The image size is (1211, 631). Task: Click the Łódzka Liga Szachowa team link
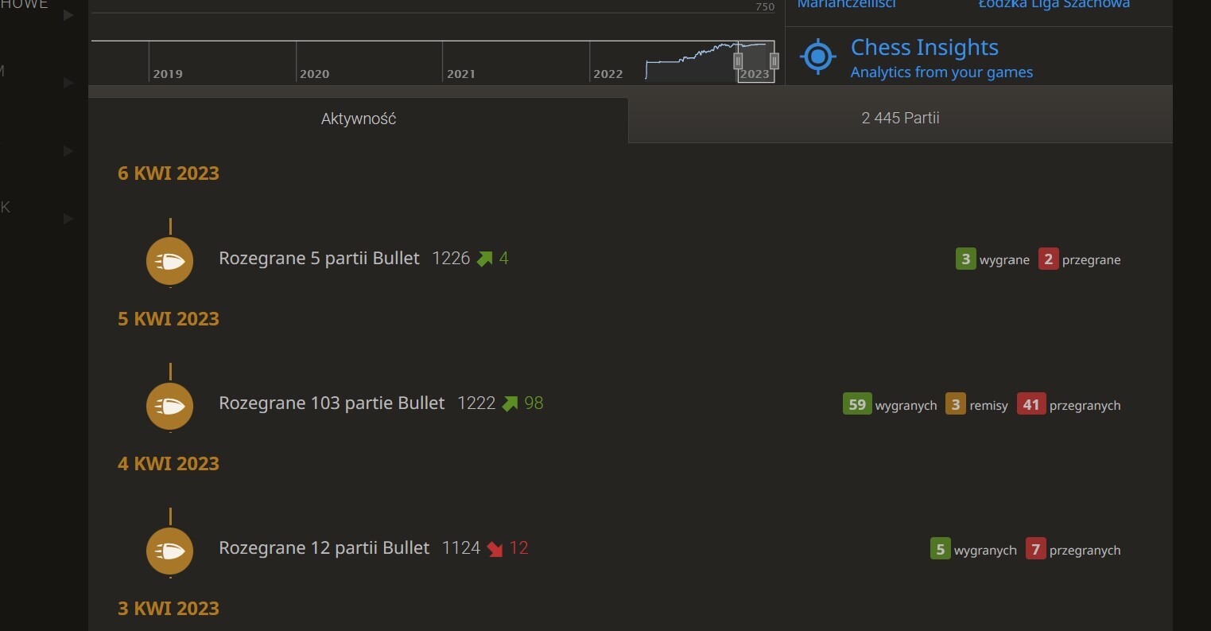[x=1054, y=4]
